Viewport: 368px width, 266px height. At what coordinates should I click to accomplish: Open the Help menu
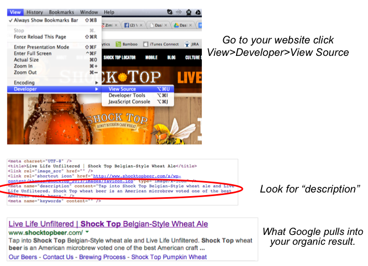[x=109, y=12]
